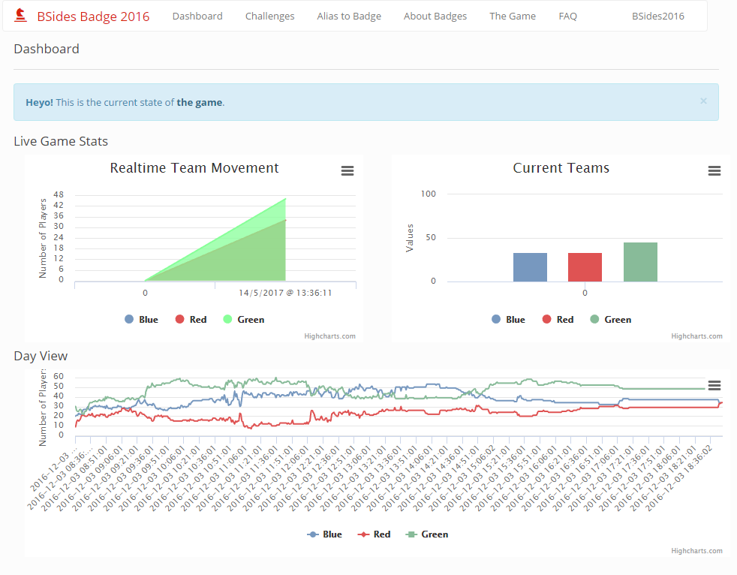Click the BSides Badge 2016 brand link
This screenshot has width=737, height=575.
pos(93,16)
